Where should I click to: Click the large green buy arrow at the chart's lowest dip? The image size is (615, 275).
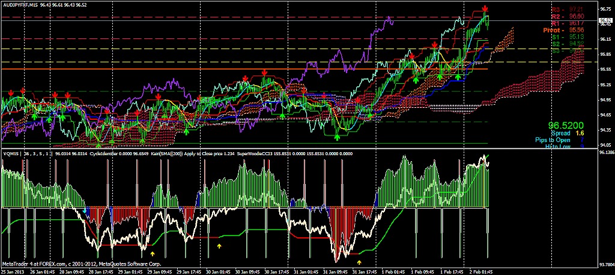pyautogui.click(x=337, y=137)
